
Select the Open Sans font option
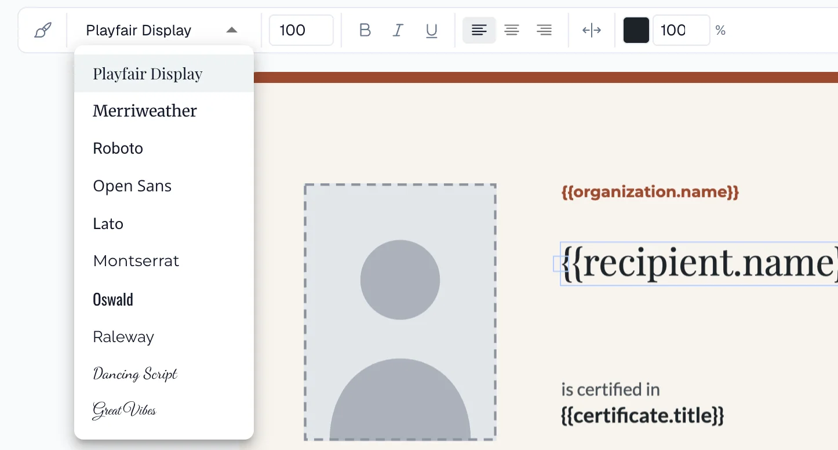(x=164, y=186)
